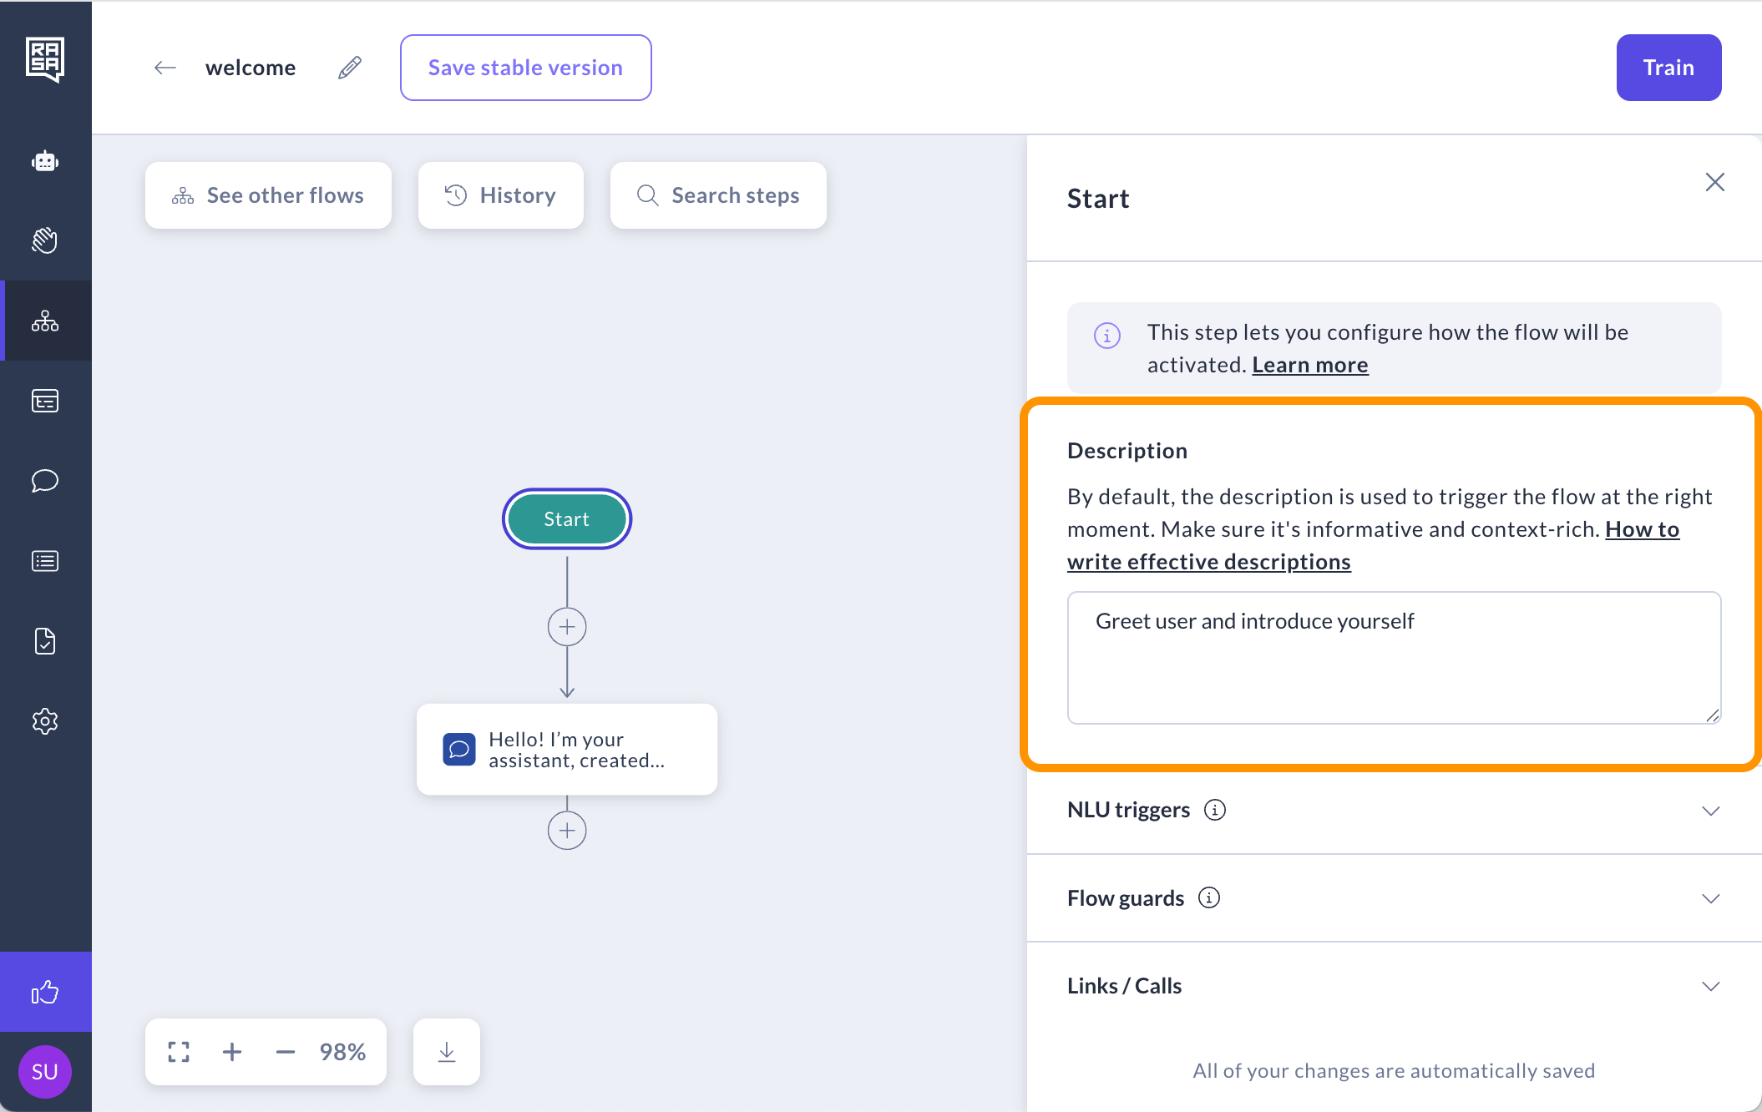Click the fit-to-screen canvas icon
The height and width of the screenshot is (1112, 1762).
(179, 1052)
